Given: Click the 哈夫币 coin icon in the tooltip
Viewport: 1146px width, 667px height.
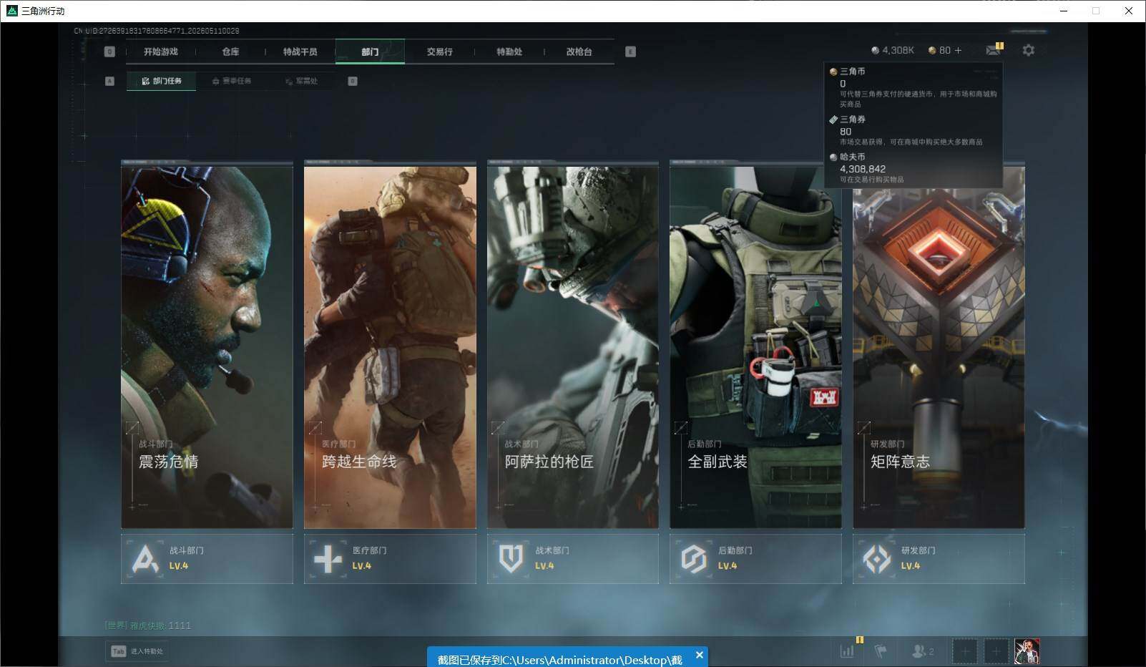Looking at the screenshot, I should tap(833, 157).
